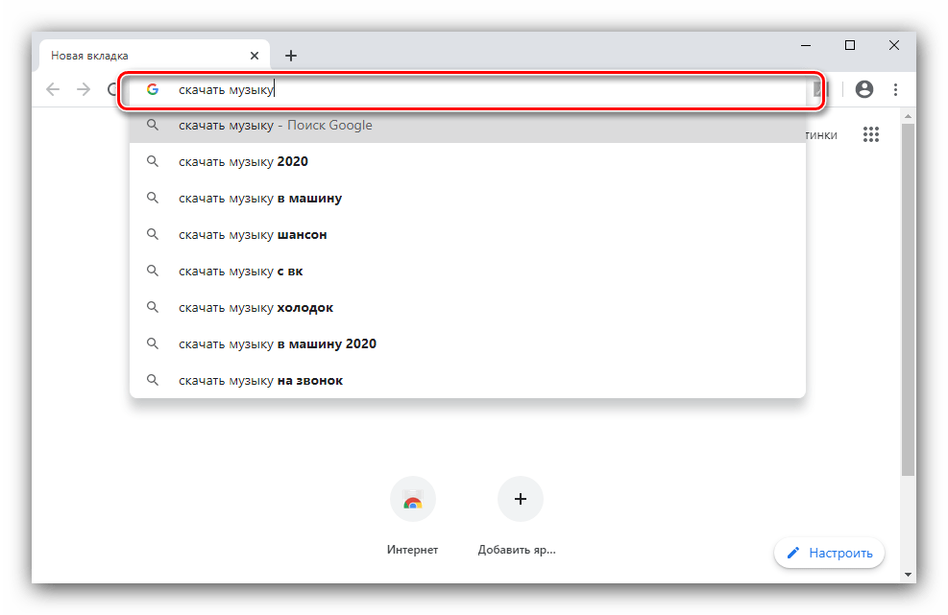Viewport: 948px width, 615px height.
Task: Choose suggestion 'скачать музыку в машину'
Action: [x=468, y=199]
